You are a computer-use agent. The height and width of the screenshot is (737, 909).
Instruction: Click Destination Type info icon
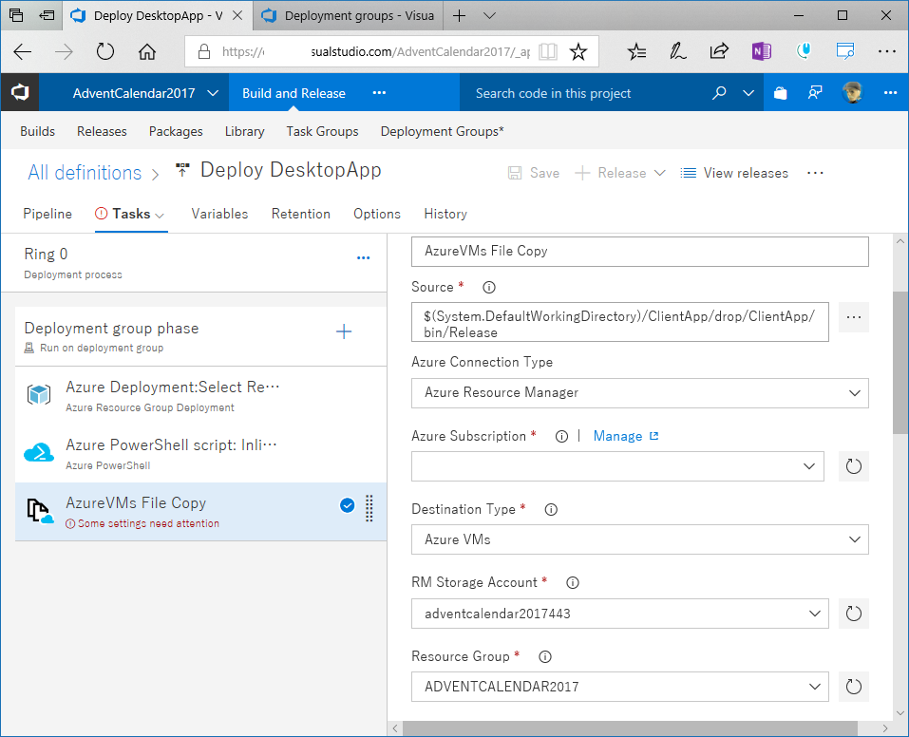[551, 509]
